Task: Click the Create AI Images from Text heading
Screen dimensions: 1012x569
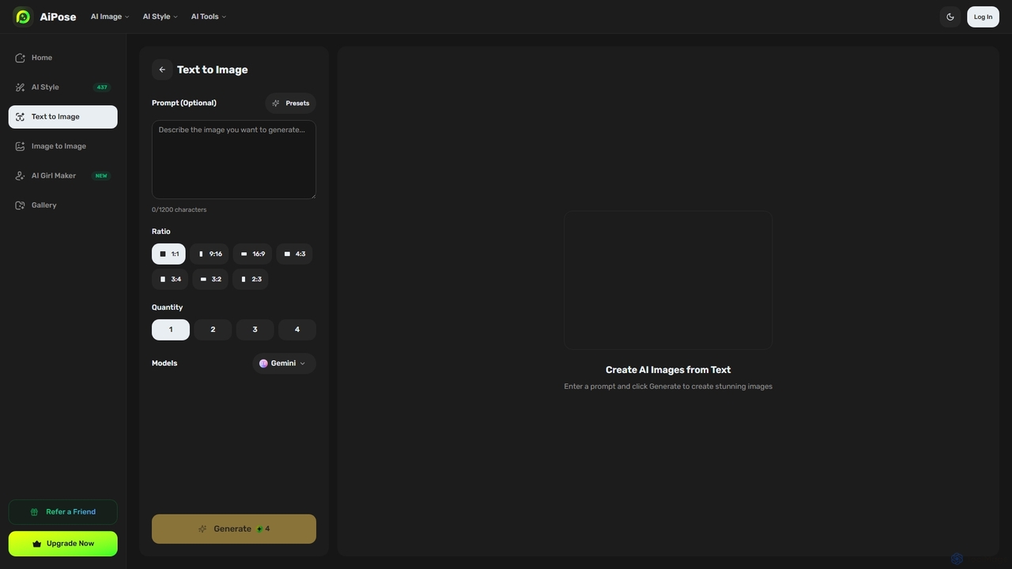Action: click(668, 370)
